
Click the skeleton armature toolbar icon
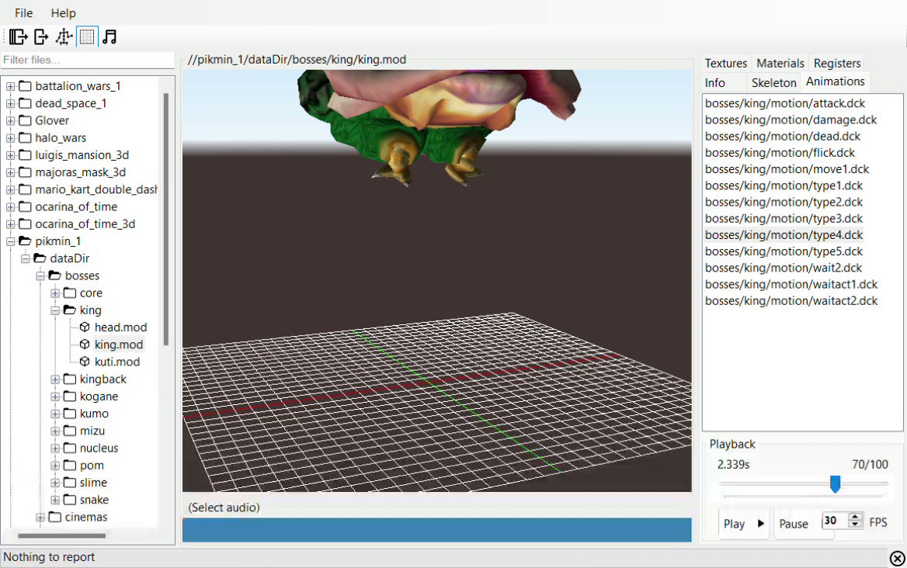pos(64,36)
